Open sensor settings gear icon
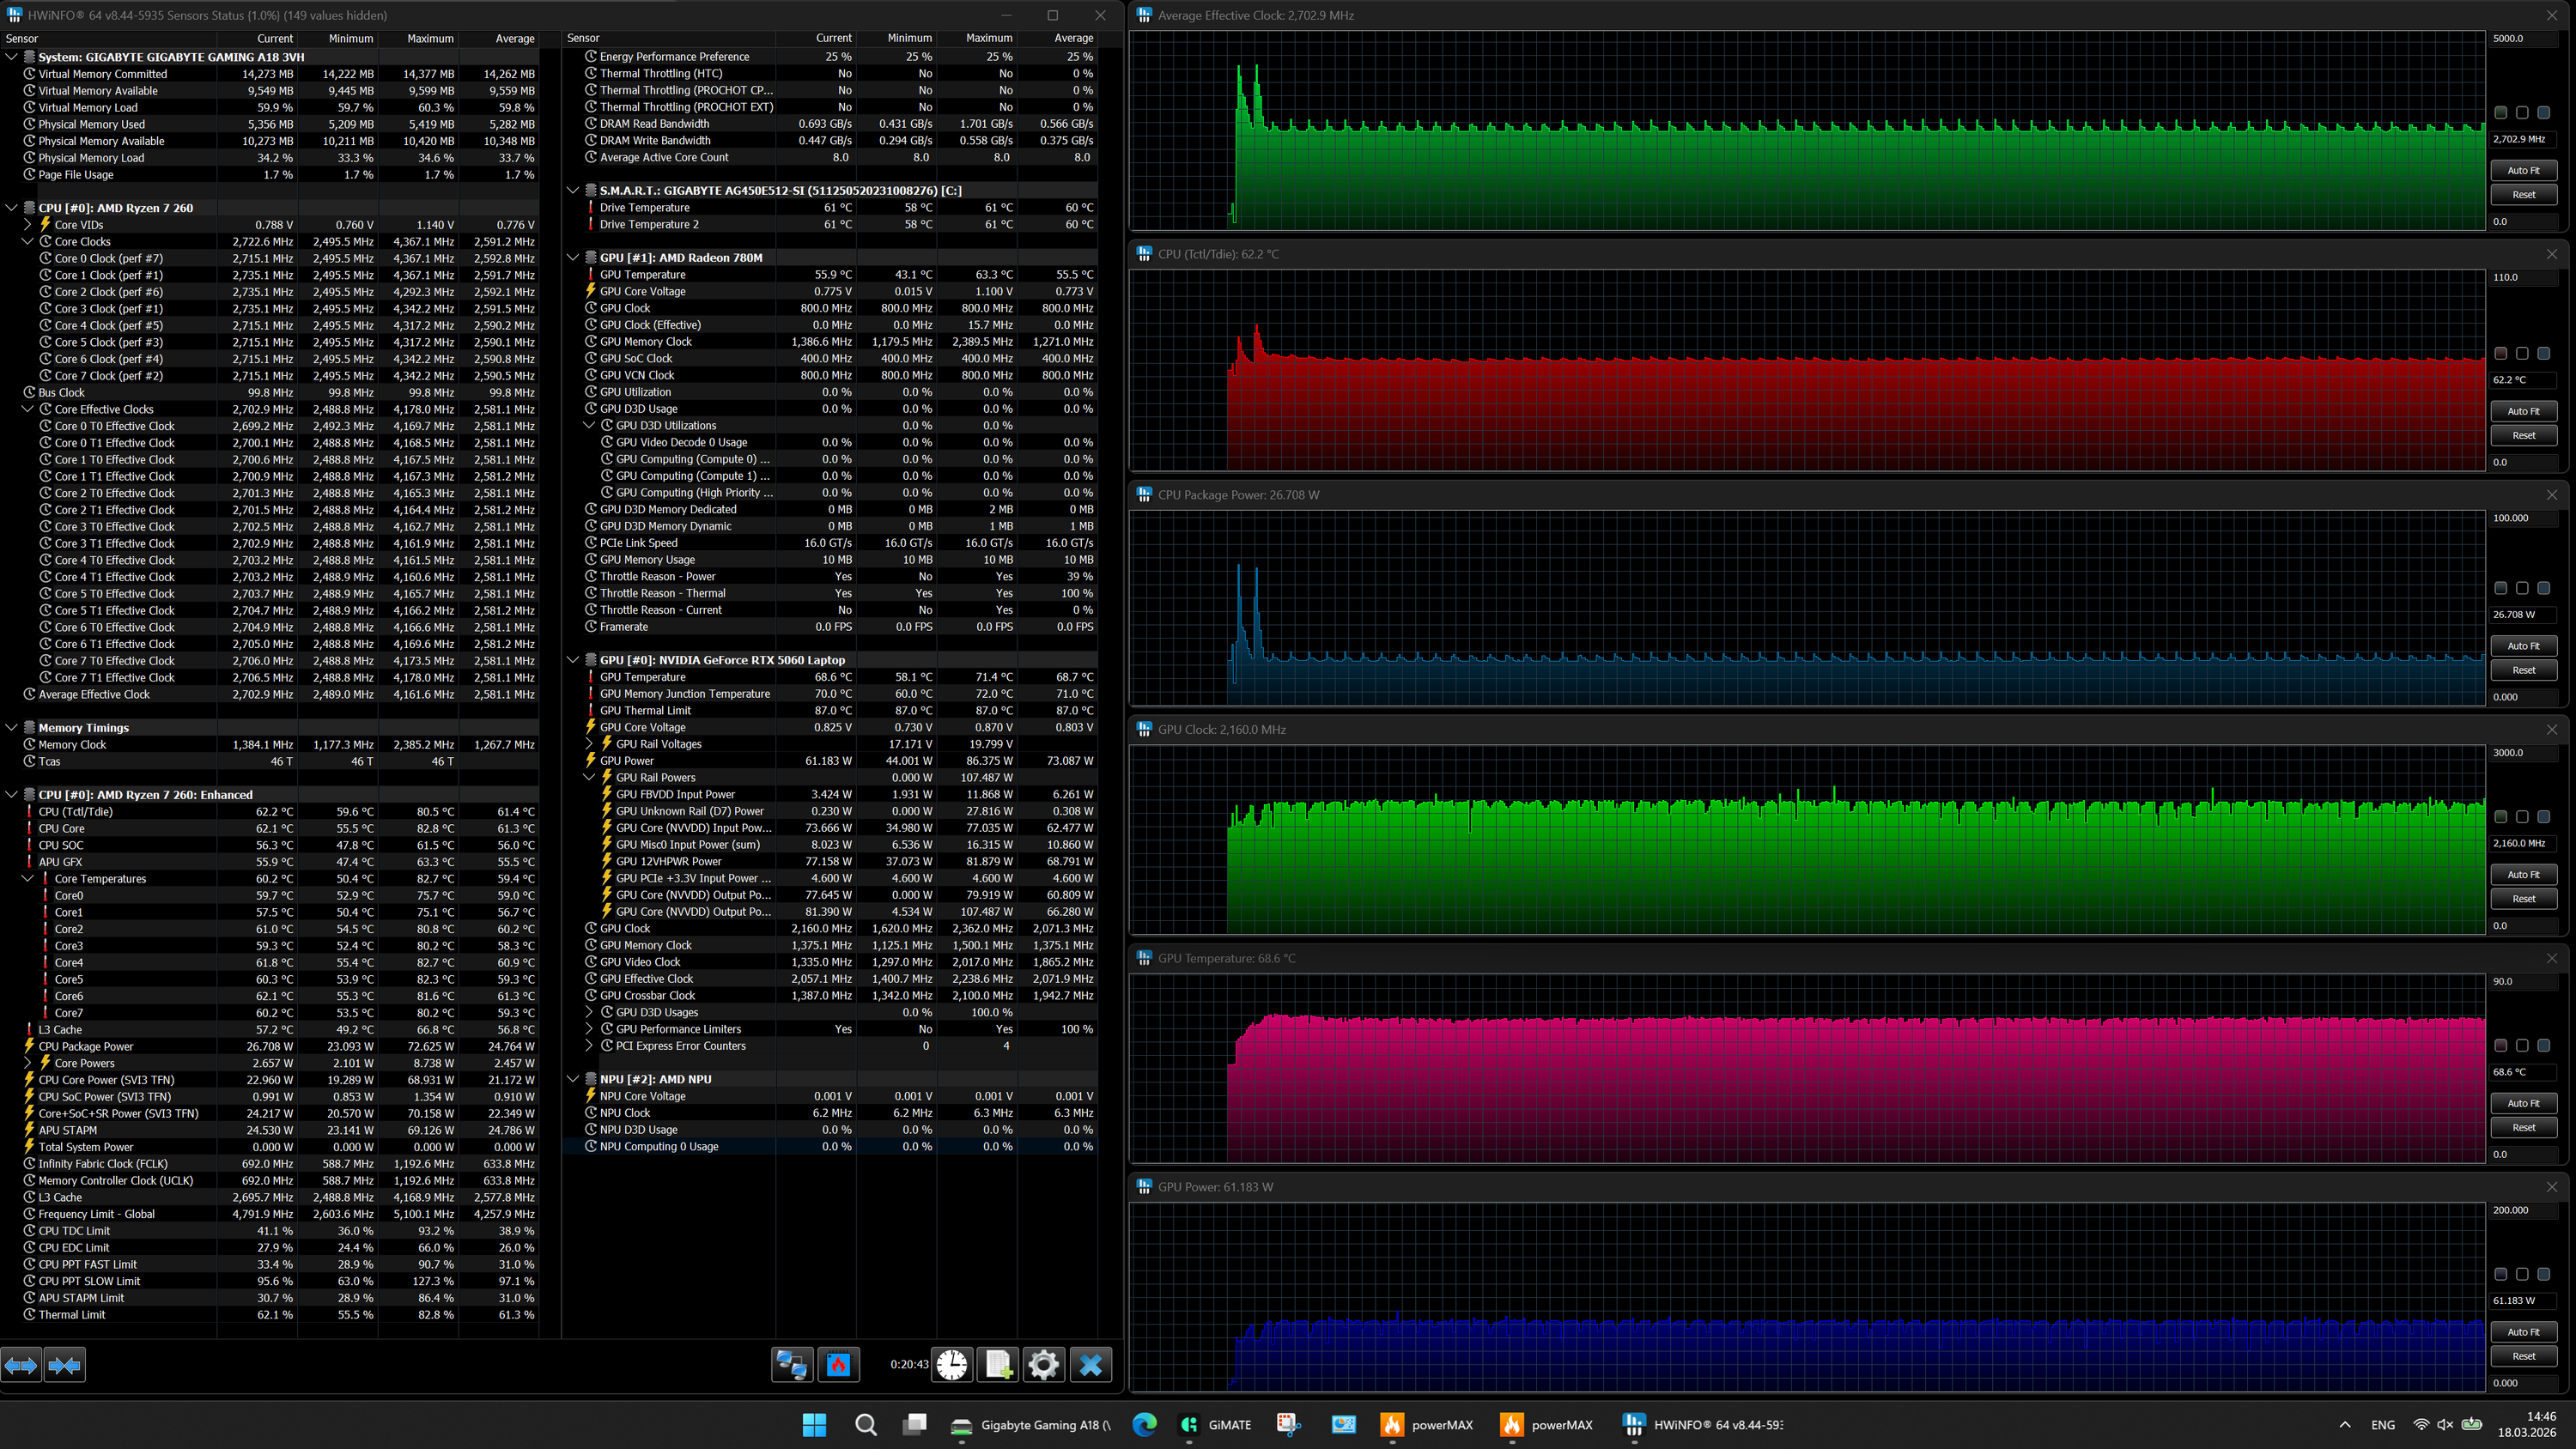 (x=1043, y=1365)
